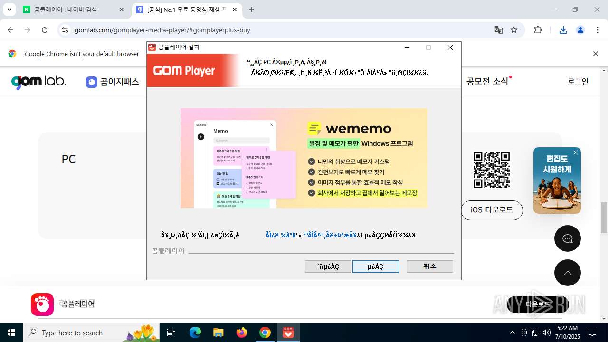This screenshot has width=608, height=342.
Task: Dismiss the default browser notification bar
Action: pos(595,54)
